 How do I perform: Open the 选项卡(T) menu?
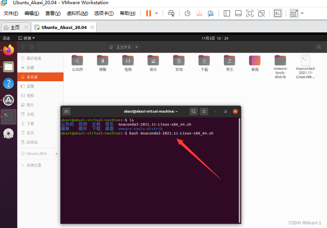[104, 13]
